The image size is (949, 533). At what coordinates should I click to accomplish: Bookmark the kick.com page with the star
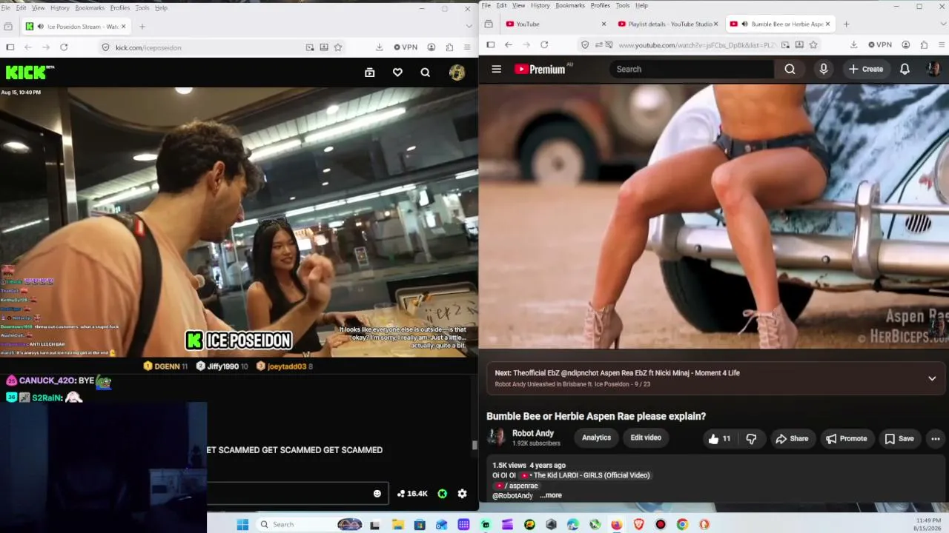338,47
